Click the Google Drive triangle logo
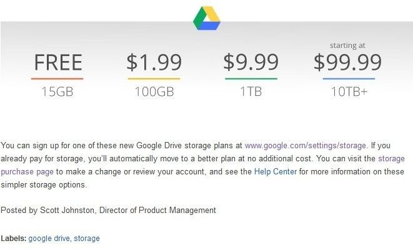This screenshot has width=413, height=251. (207, 18)
